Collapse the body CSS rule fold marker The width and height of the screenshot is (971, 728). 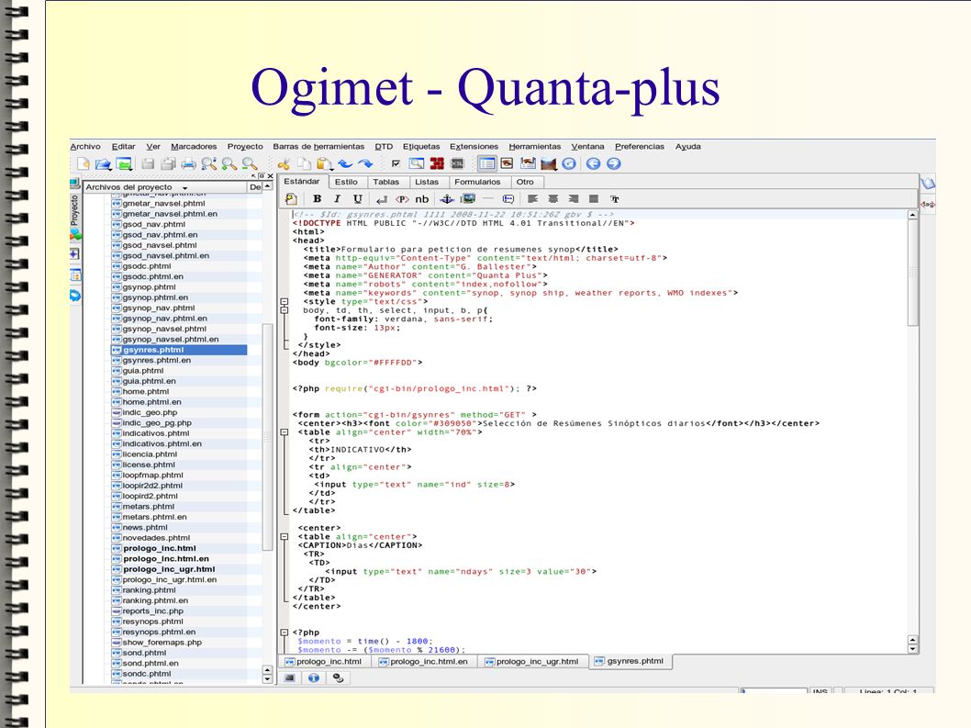285,310
